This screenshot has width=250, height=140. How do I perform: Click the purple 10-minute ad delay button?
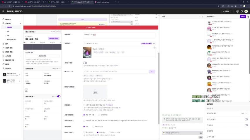tap(54, 38)
